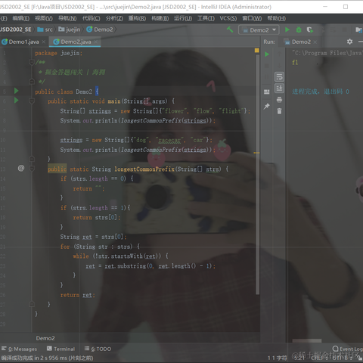This screenshot has height=363, width=363.
Task: Start debugging with the bug icon
Action: (299, 29)
